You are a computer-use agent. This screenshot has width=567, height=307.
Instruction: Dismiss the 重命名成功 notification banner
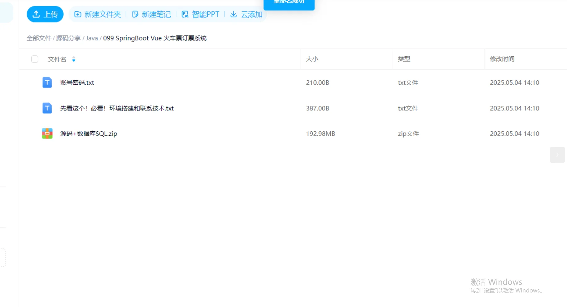pos(289,2)
